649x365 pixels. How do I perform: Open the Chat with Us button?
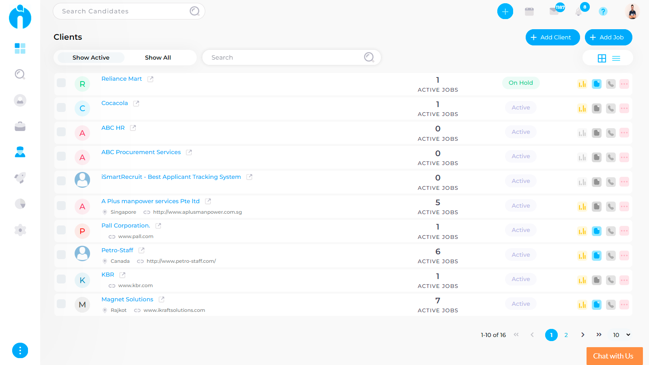click(615, 356)
